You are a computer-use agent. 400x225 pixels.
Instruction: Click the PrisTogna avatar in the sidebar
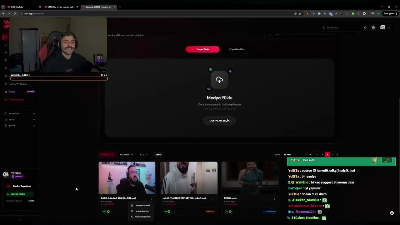[x=6, y=174]
